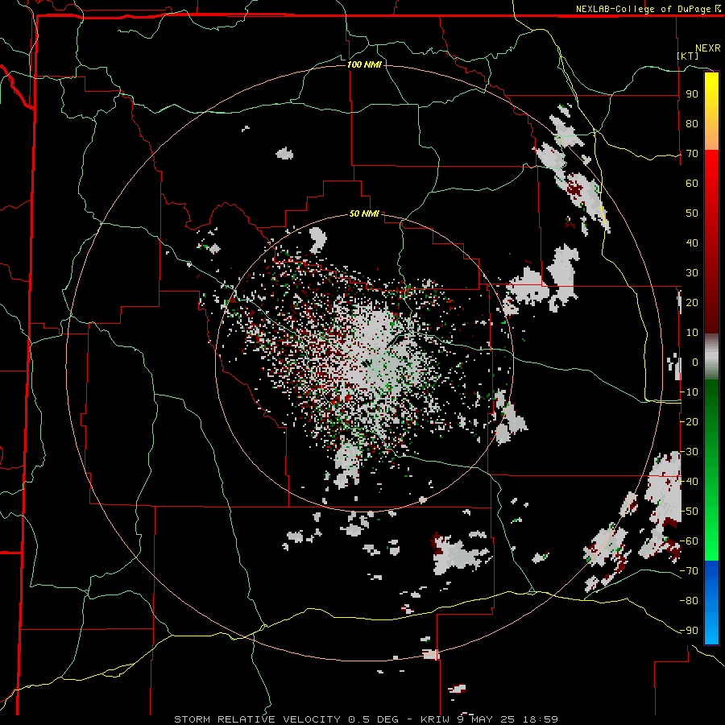Click the green segment of color bar
The width and height of the screenshot is (725, 725).
tap(711, 470)
